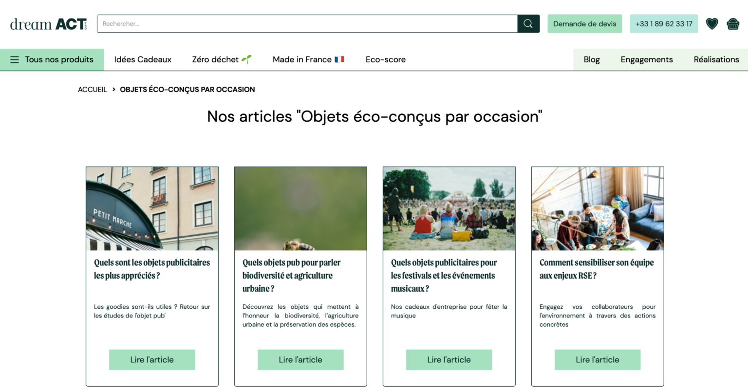This screenshot has width=748, height=392.
Task: Open title 'Quels sont les objets publicitaires les plus appréciés ?'
Action: [152, 269]
